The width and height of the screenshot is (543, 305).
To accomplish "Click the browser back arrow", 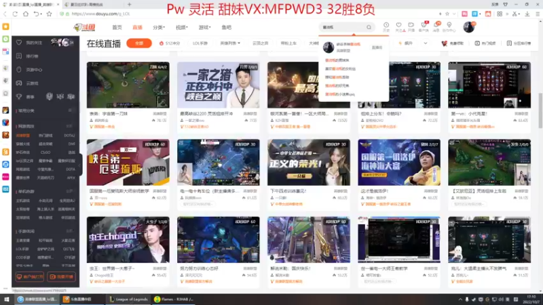I will (x=5, y=14).
